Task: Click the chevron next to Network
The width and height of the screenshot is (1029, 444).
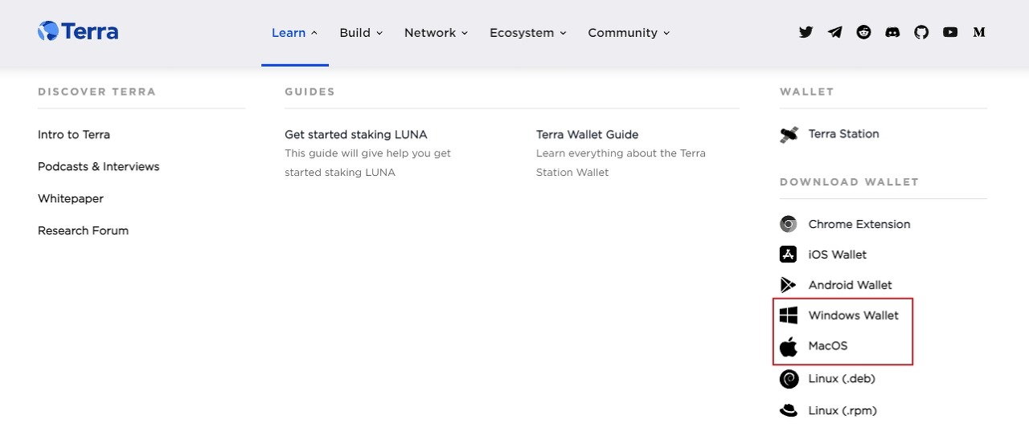Action: (465, 33)
